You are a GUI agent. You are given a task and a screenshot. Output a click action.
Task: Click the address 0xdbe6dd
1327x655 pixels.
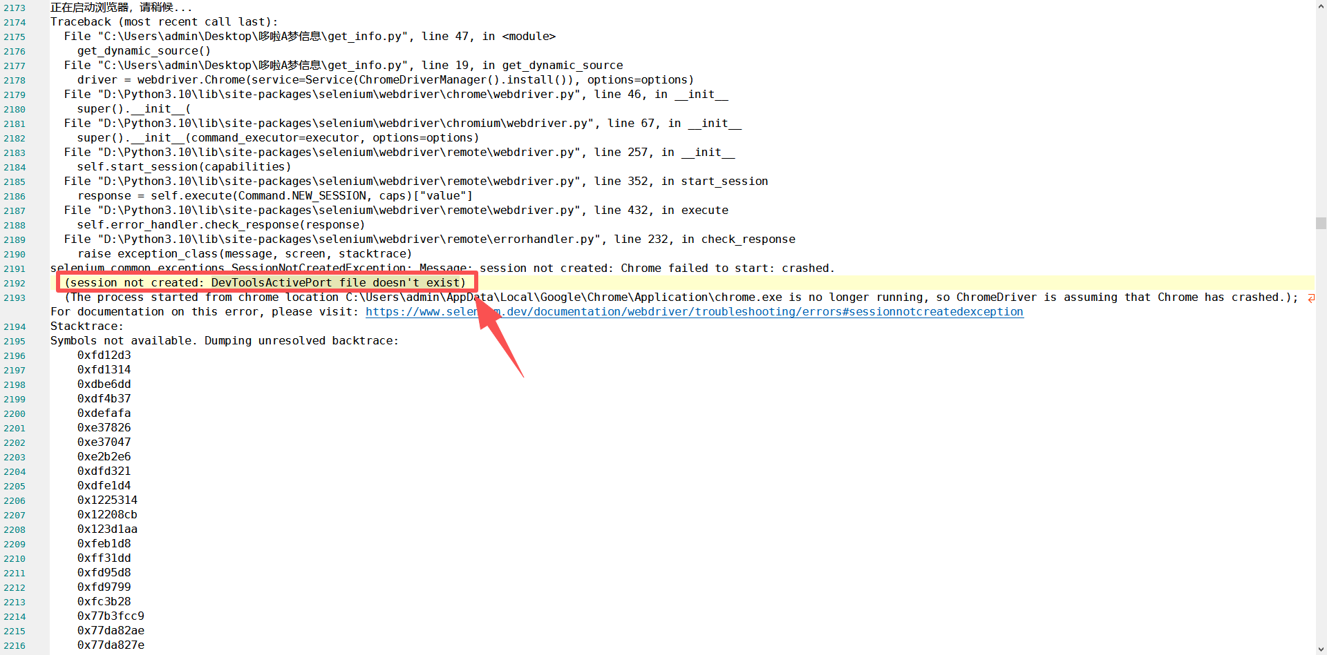(104, 384)
